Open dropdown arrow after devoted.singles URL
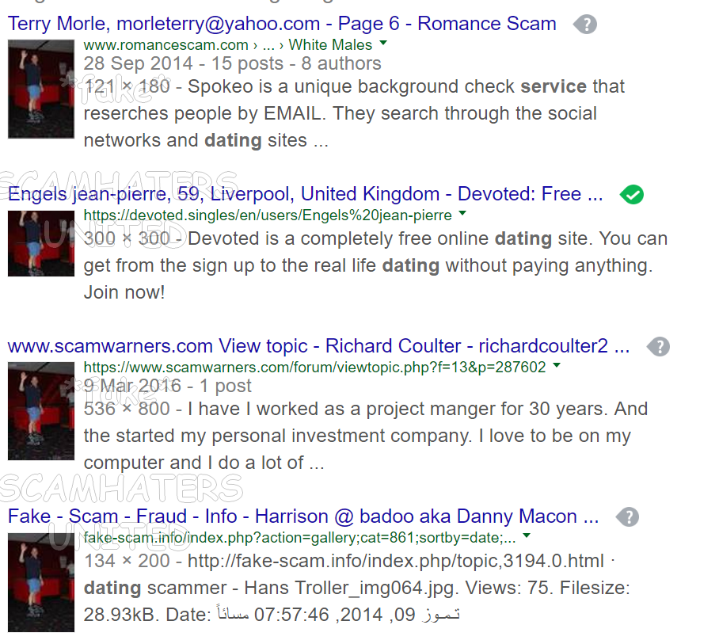 tap(462, 213)
